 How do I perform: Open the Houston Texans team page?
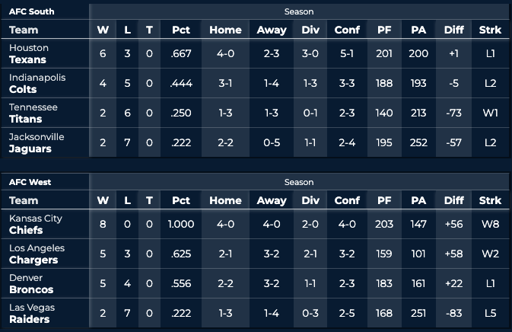coord(28,53)
